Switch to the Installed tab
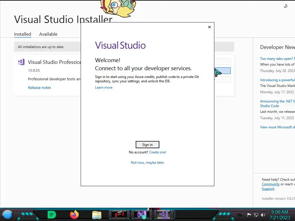295x221 pixels. 22,34
